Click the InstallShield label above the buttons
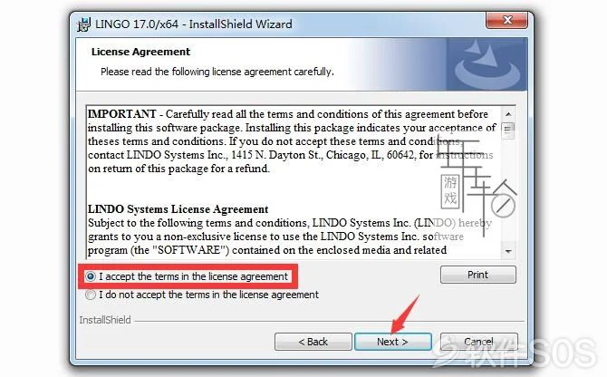Image resolution: width=607 pixels, height=377 pixels. (105, 320)
